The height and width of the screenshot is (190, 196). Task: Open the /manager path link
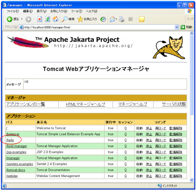click(13, 158)
